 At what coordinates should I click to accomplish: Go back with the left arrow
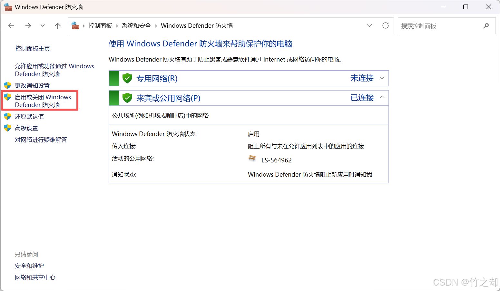pos(11,26)
